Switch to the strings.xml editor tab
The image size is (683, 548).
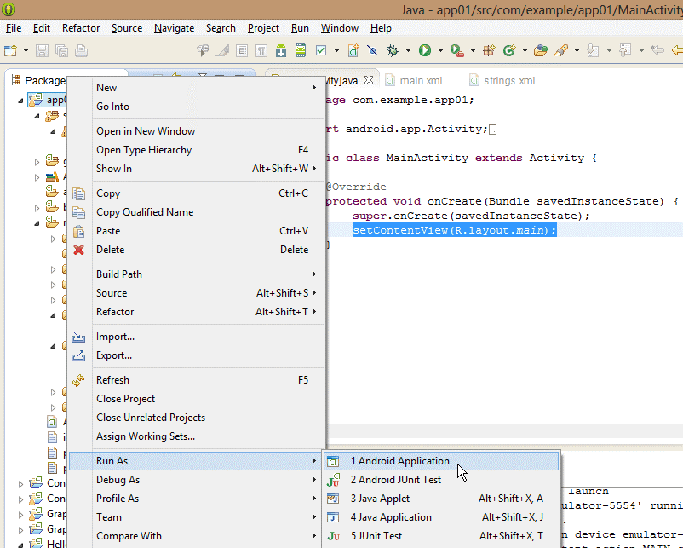[509, 81]
